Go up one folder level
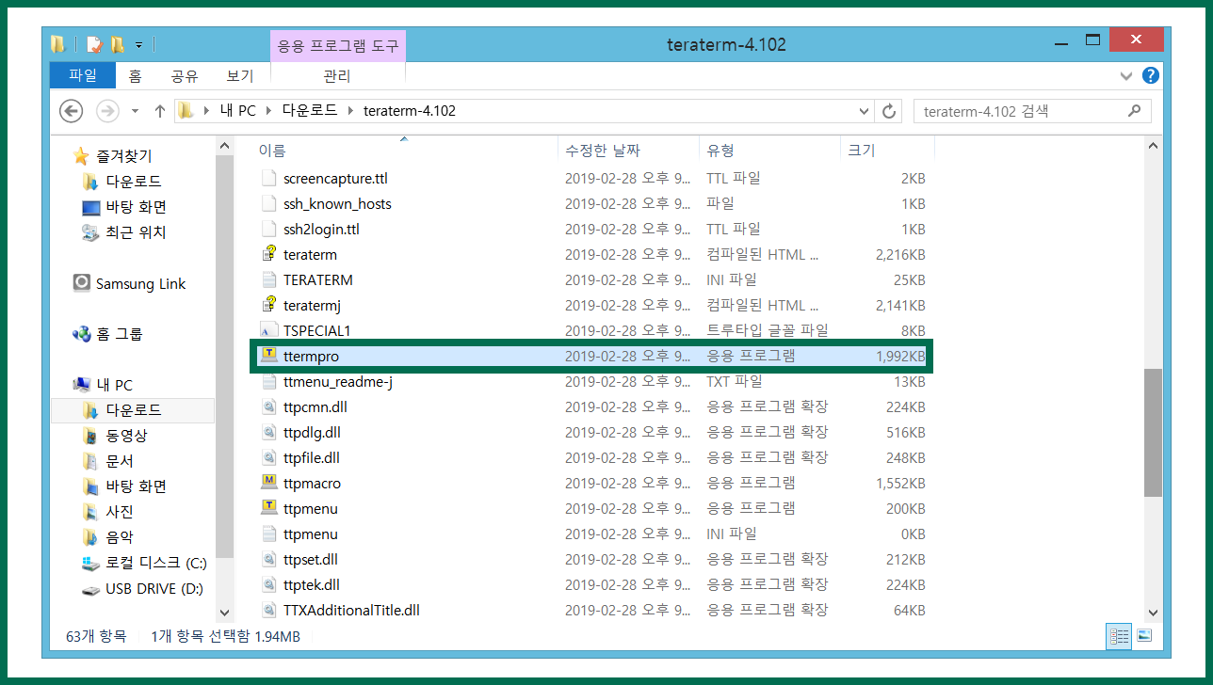This screenshot has height=685, width=1213. [159, 111]
